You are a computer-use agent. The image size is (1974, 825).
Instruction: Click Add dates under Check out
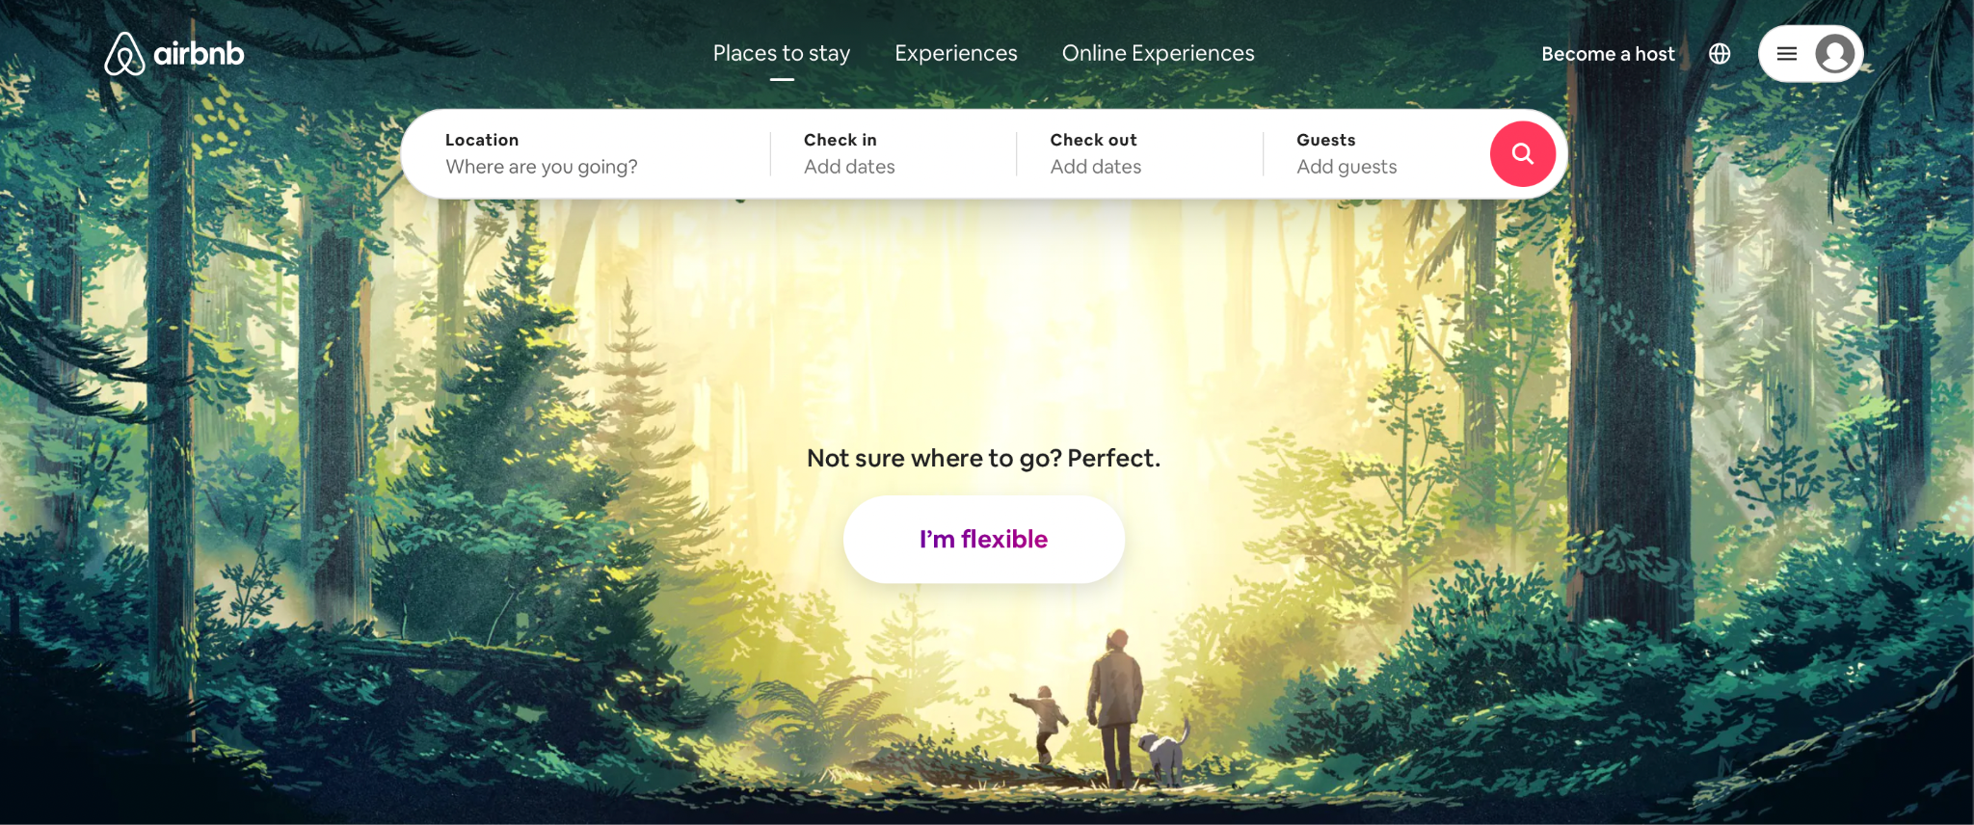[1096, 167]
